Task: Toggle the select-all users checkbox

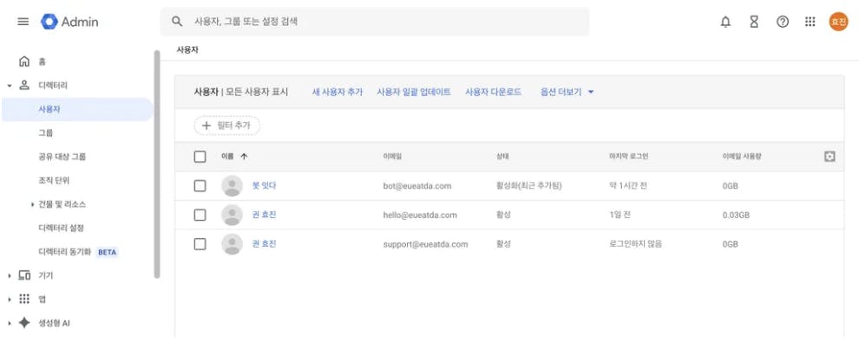Action: pyautogui.click(x=200, y=157)
